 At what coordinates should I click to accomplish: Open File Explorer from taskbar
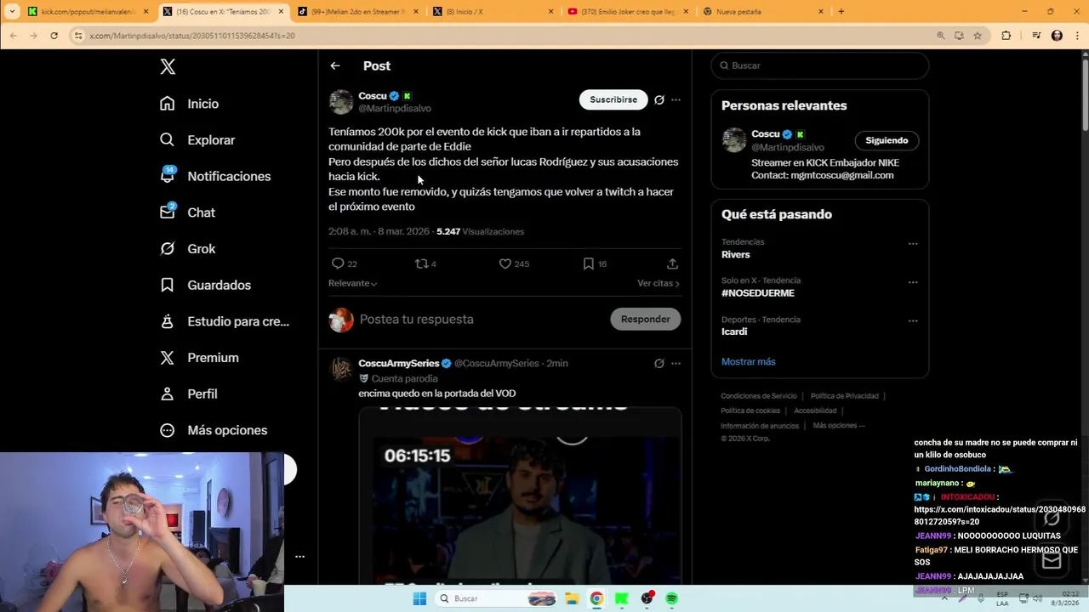point(572,598)
